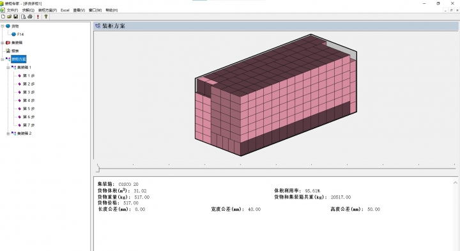
Task: Click the blue icon beside F14
Action: click(x=13, y=34)
